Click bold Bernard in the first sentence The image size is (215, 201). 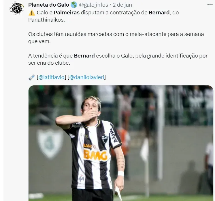159,13
